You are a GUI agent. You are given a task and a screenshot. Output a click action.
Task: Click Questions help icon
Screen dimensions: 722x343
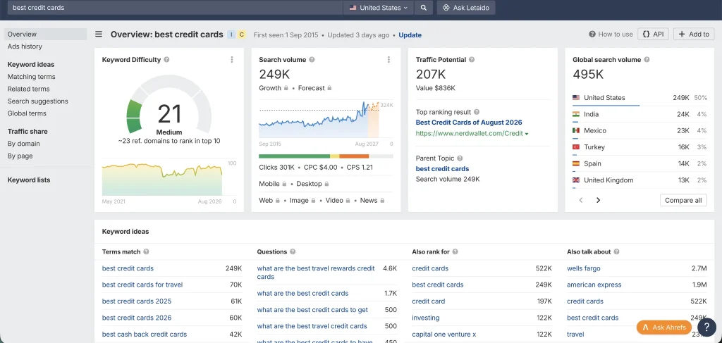[x=293, y=252]
